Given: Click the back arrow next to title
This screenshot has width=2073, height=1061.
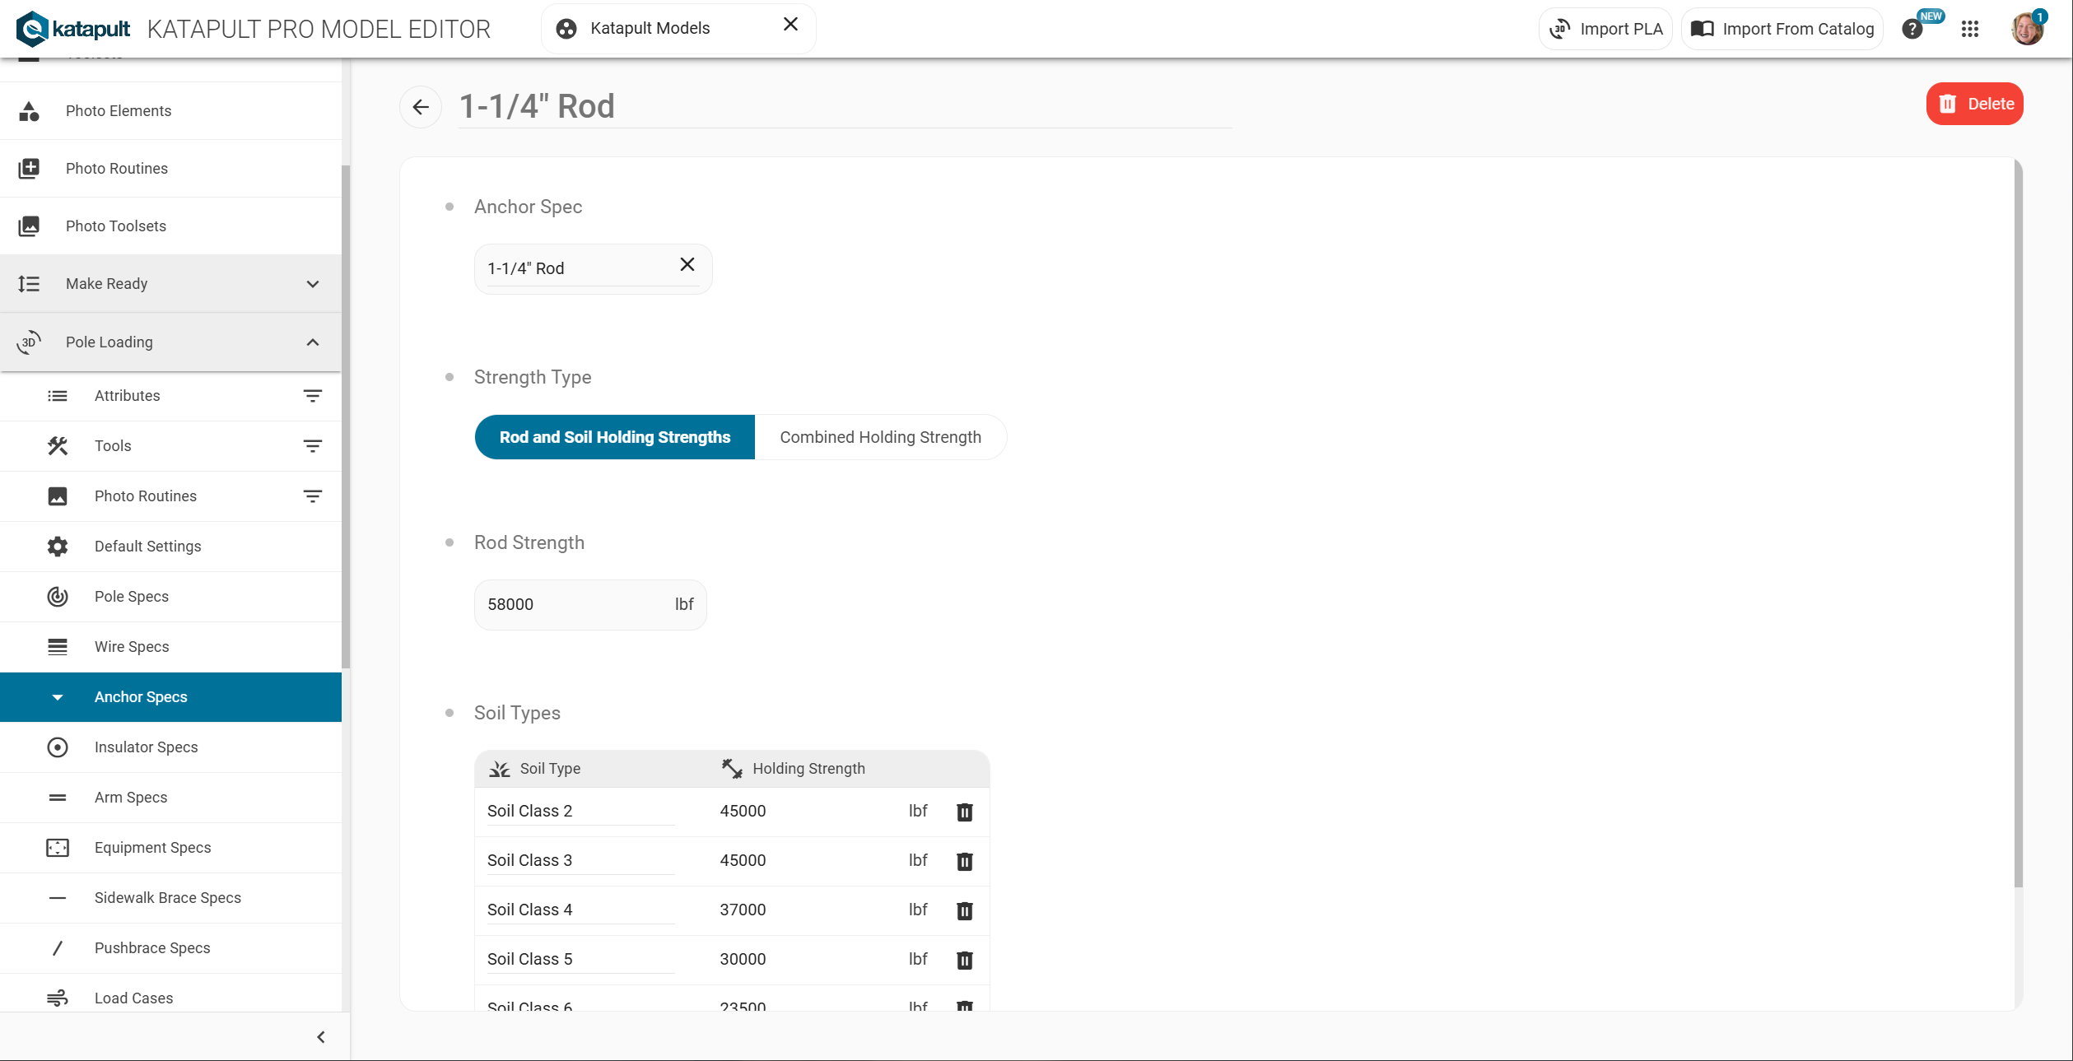Looking at the screenshot, I should (421, 107).
